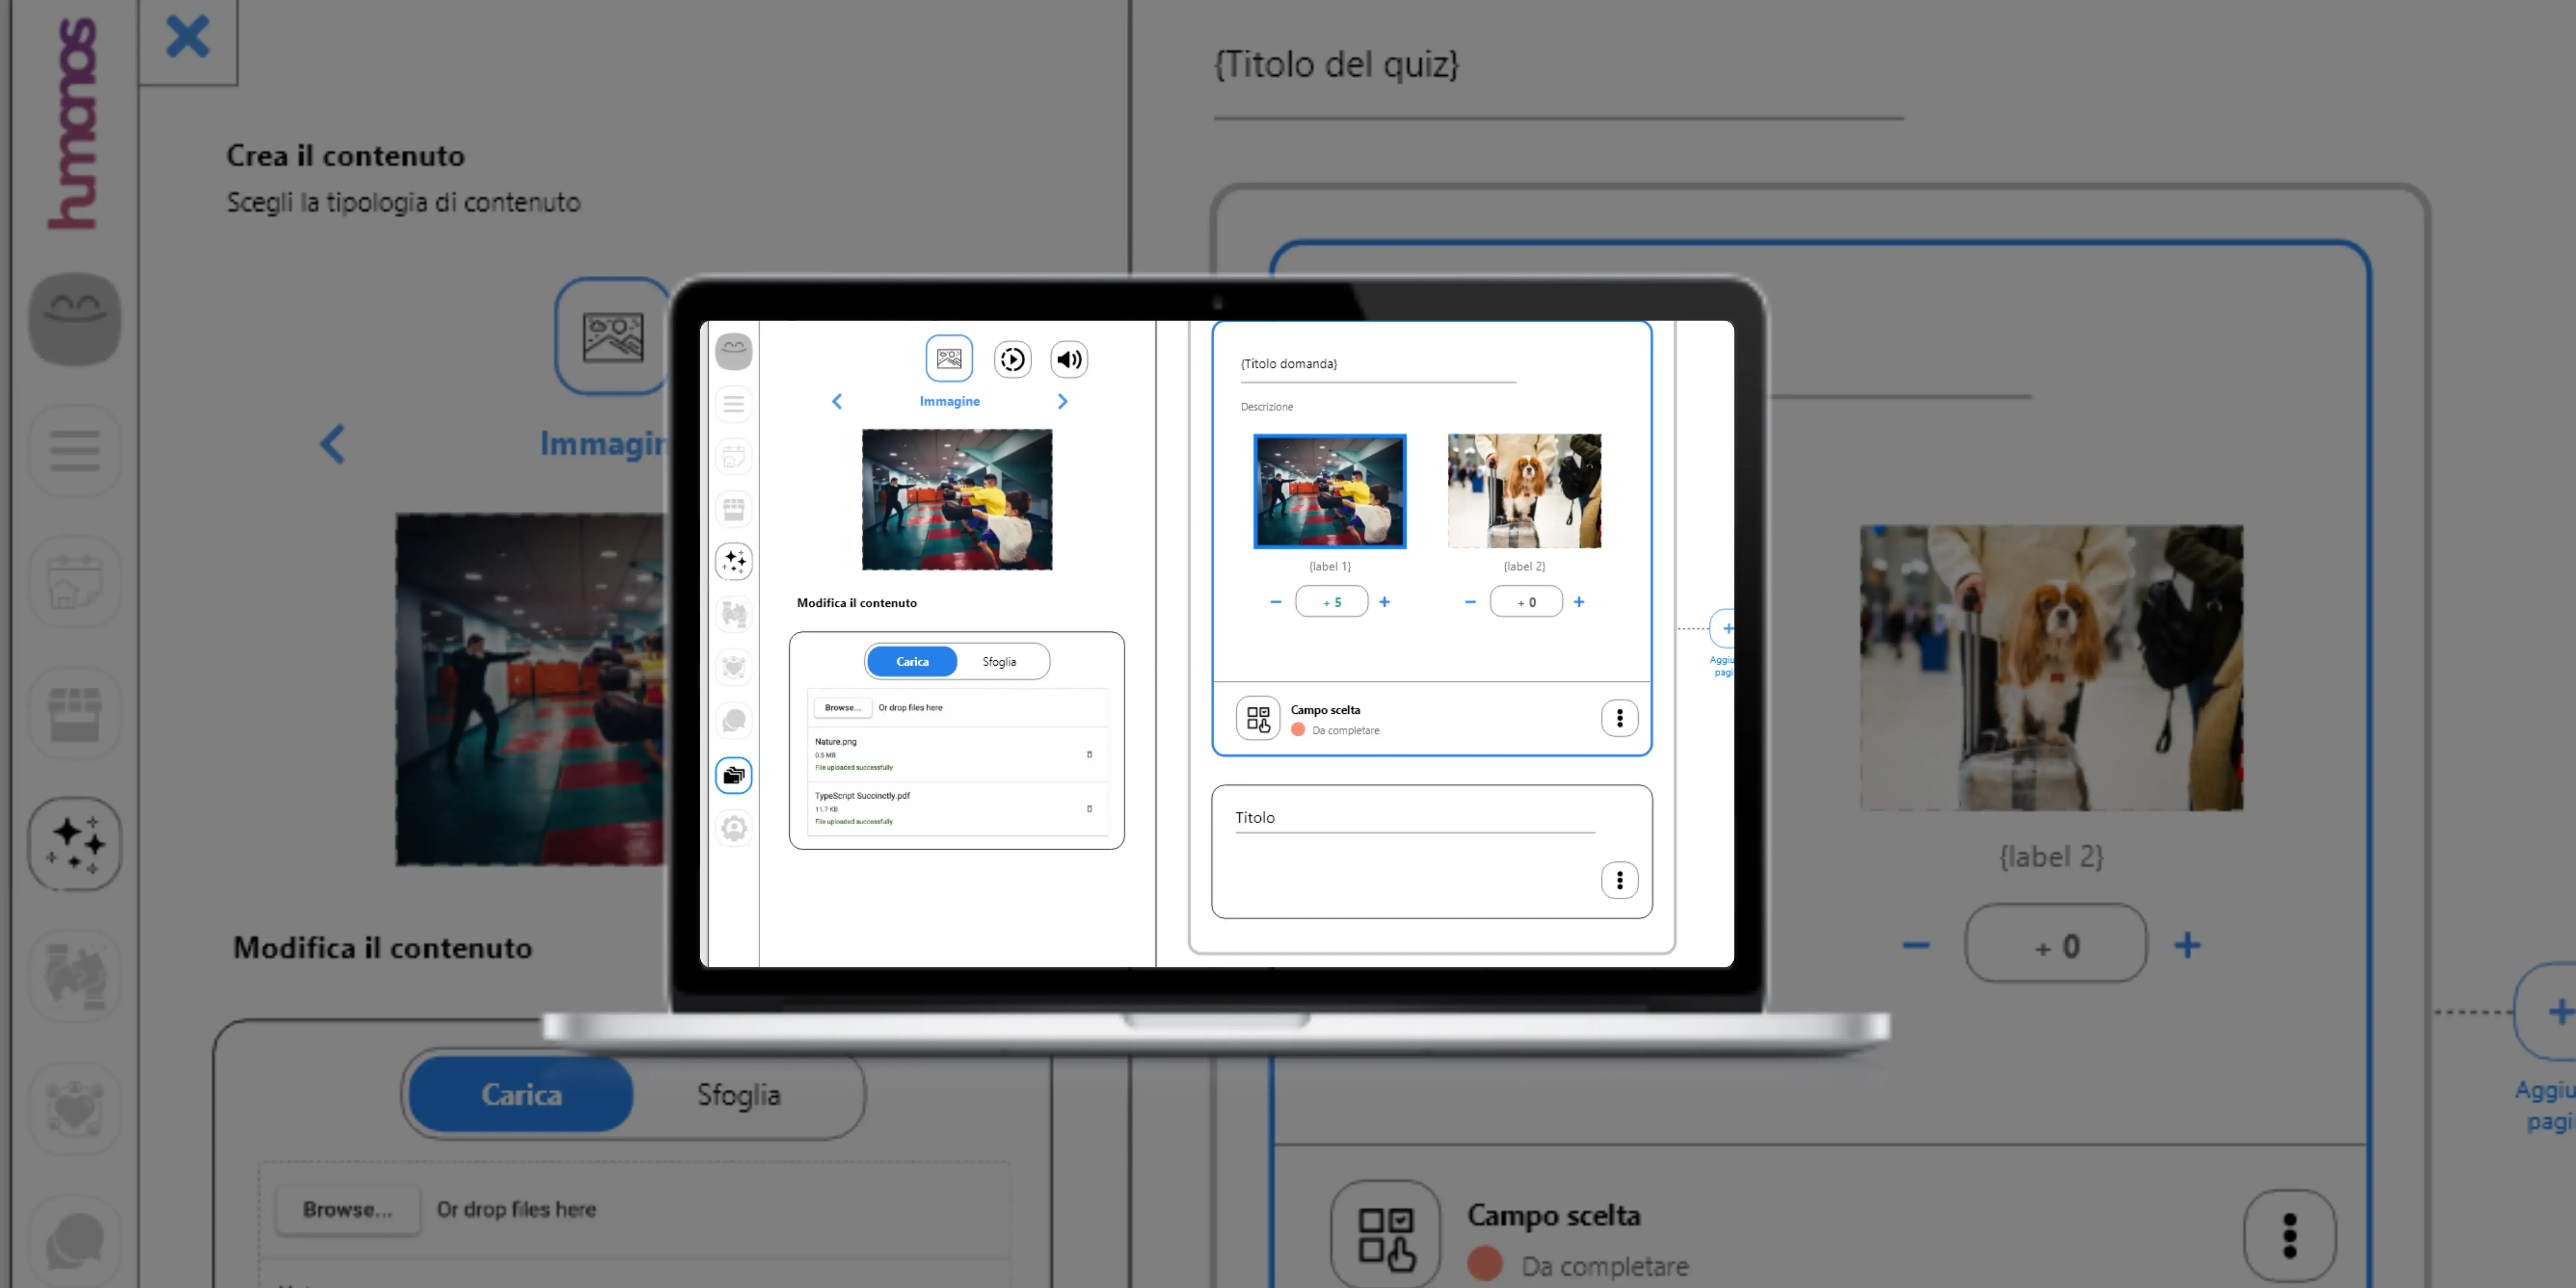The width and height of the screenshot is (2576, 1288).
Task: Select the audio speaker content icon
Action: [1069, 359]
